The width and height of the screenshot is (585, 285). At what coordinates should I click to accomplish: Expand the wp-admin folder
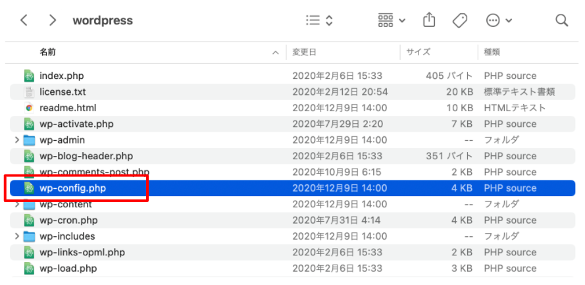click(16, 140)
